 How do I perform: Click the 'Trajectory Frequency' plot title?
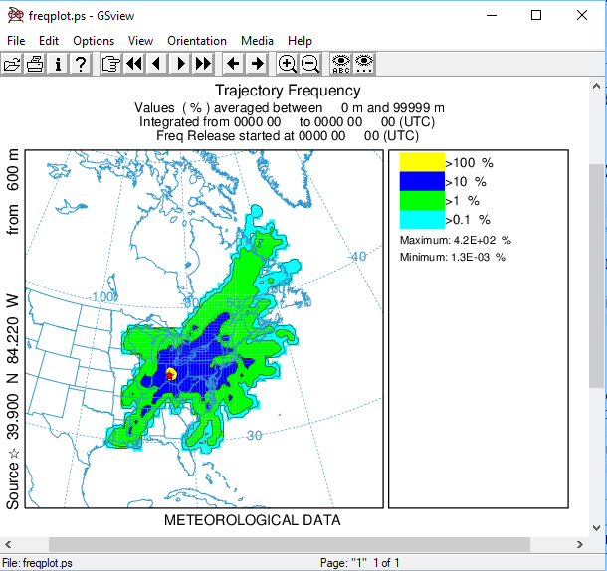288,91
